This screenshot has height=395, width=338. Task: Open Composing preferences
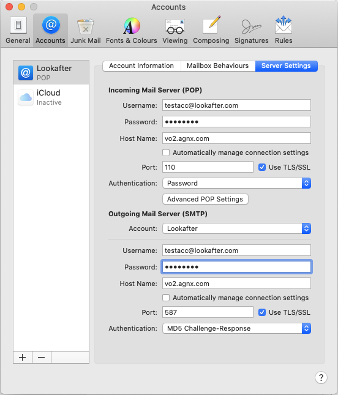pyautogui.click(x=211, y=31)
